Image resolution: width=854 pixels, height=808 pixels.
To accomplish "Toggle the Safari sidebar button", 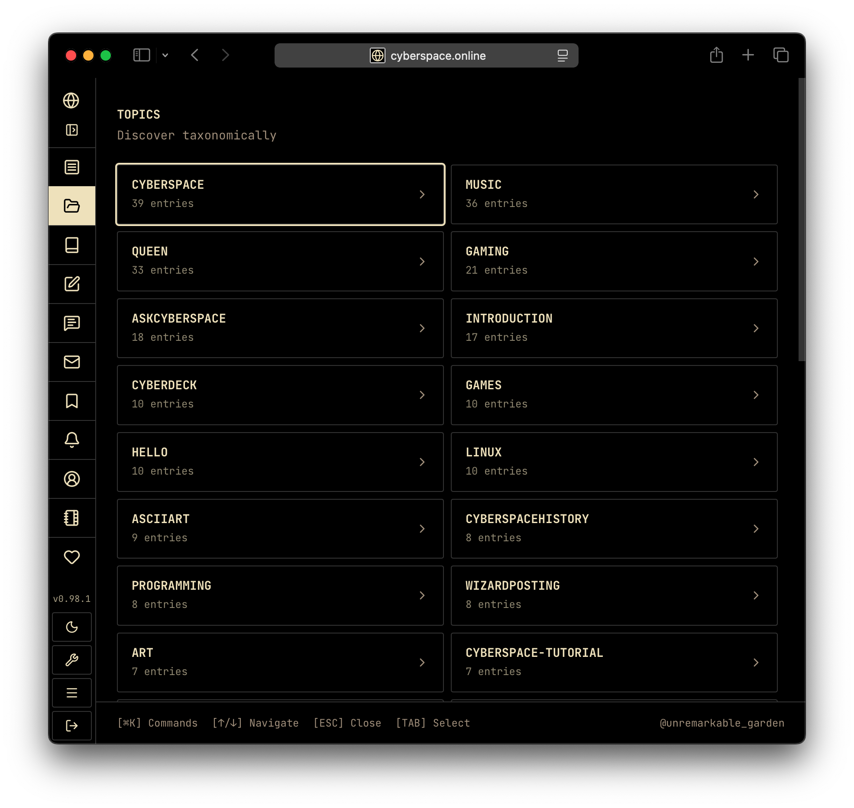I will (x=142, y=55).
